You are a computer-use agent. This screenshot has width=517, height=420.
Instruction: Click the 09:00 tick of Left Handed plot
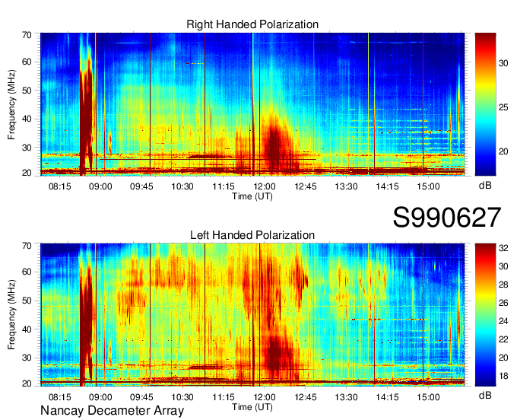100,397
